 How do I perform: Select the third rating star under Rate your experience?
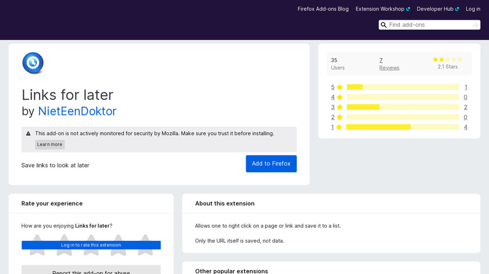(91, 245)
